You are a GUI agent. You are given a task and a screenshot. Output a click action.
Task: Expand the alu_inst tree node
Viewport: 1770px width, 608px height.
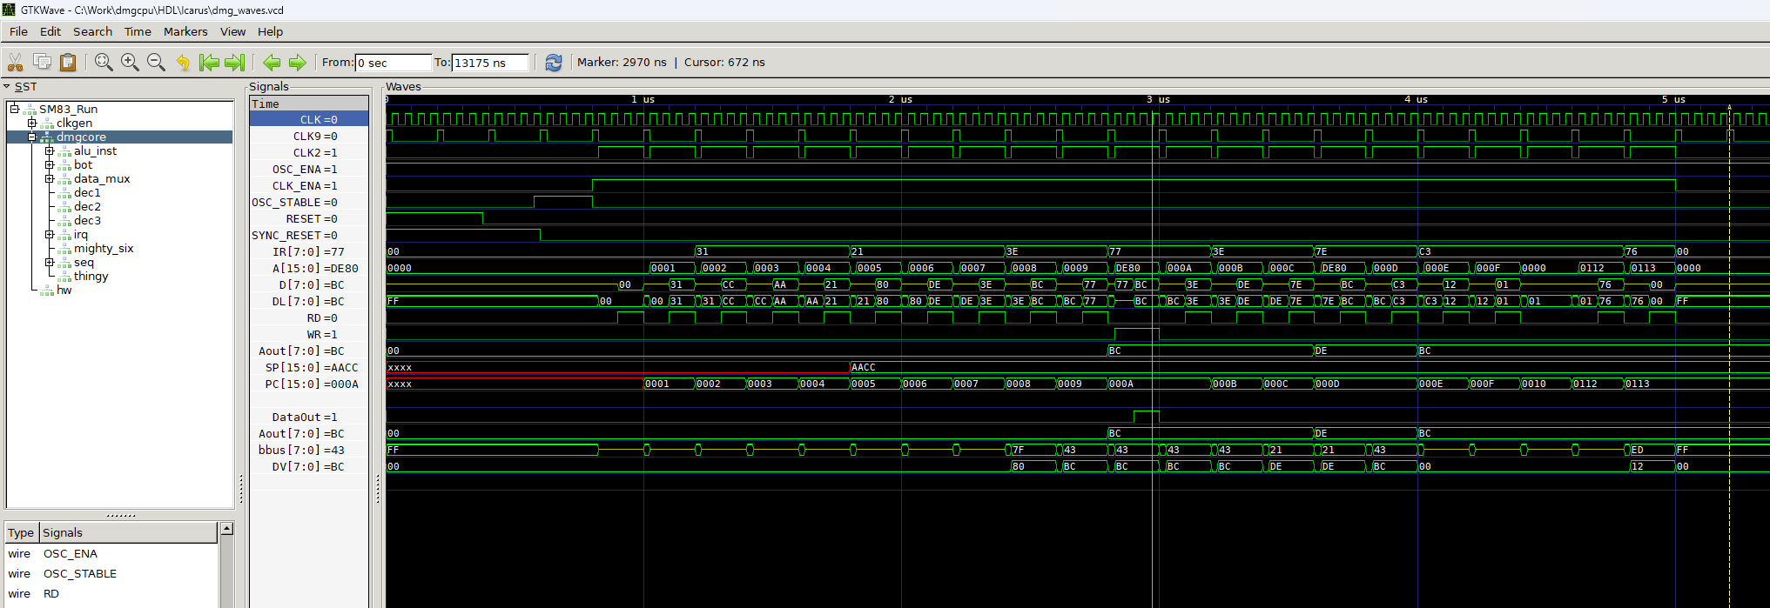(x=50, y=150)
